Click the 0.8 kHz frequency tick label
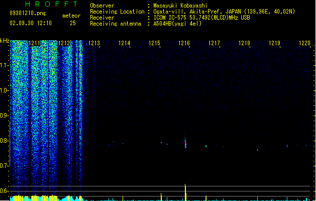The width and height of the screenshot is (316, 201). pyautogui.click(x=4, y=141)
